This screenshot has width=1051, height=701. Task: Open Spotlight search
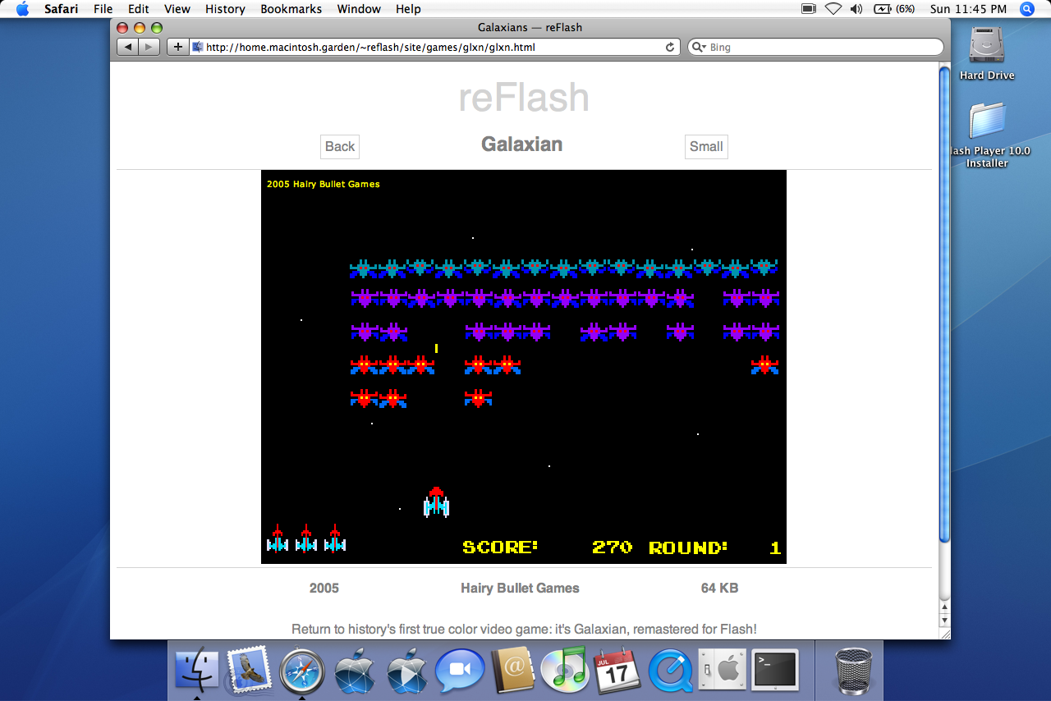click(x=1027, y=9)
